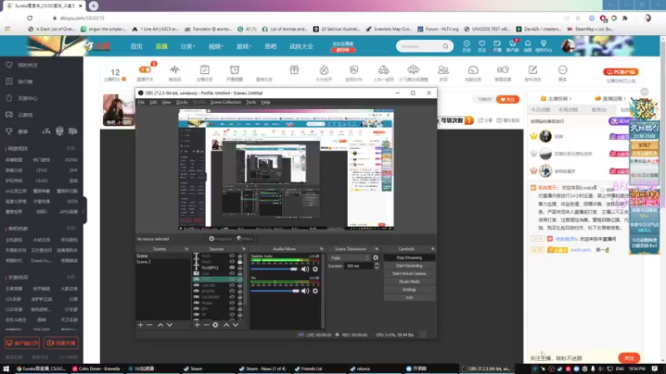Pop out the Sources dock panel

243,249
